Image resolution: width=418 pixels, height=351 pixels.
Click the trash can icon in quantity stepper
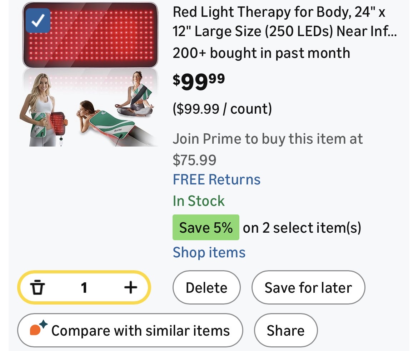pyautogui.click(x=38, y=287)
